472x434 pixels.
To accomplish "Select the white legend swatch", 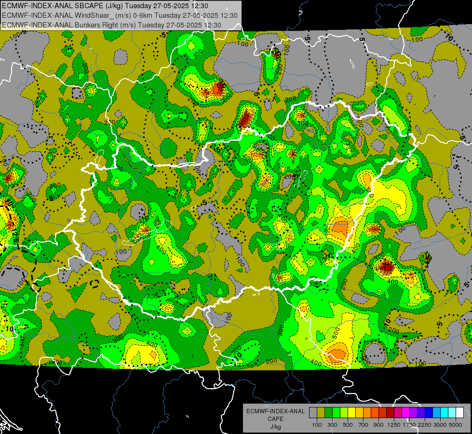I will pos(459,413).
